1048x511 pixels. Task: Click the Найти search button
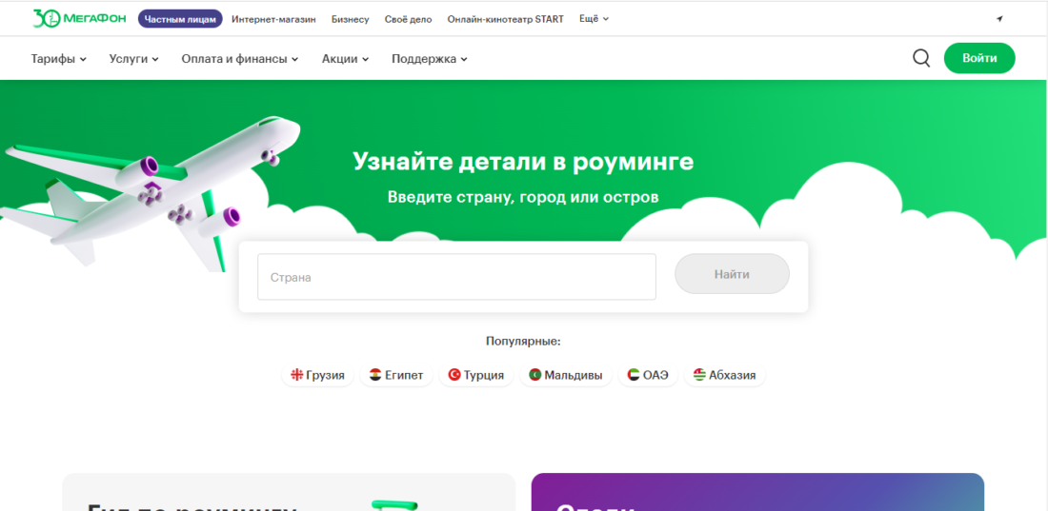click(x=732, y=274)
